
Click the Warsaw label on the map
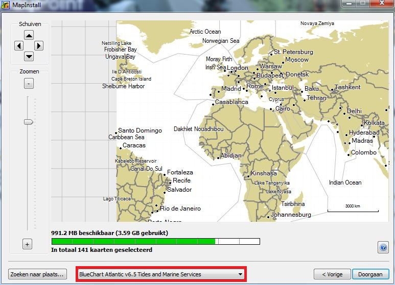pos(271,66)
